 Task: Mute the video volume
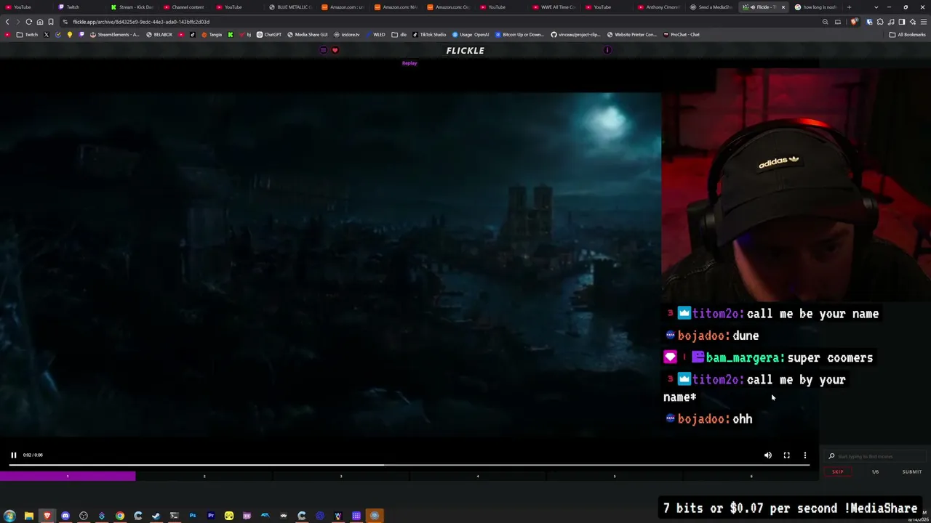coord(768,455)
